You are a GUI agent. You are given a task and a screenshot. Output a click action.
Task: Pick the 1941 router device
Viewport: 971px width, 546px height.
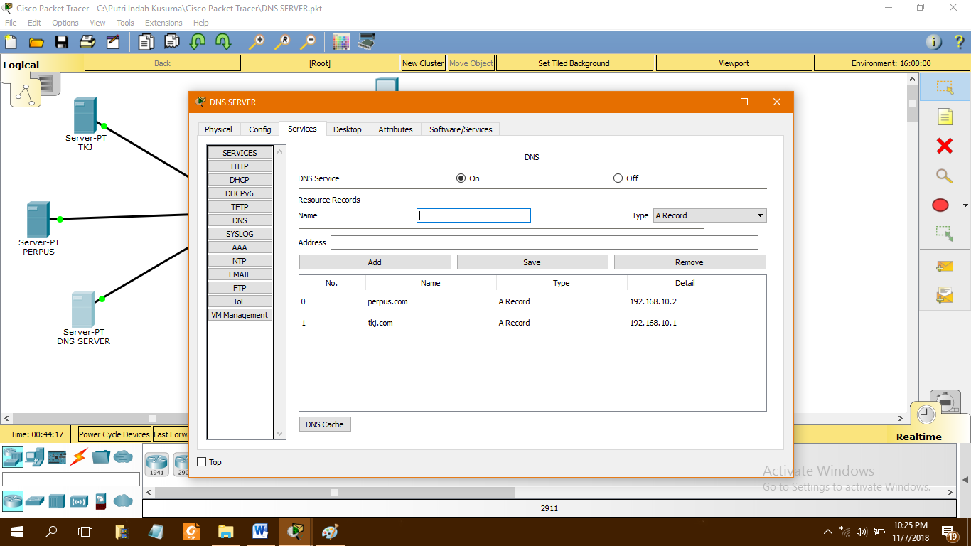157,464
